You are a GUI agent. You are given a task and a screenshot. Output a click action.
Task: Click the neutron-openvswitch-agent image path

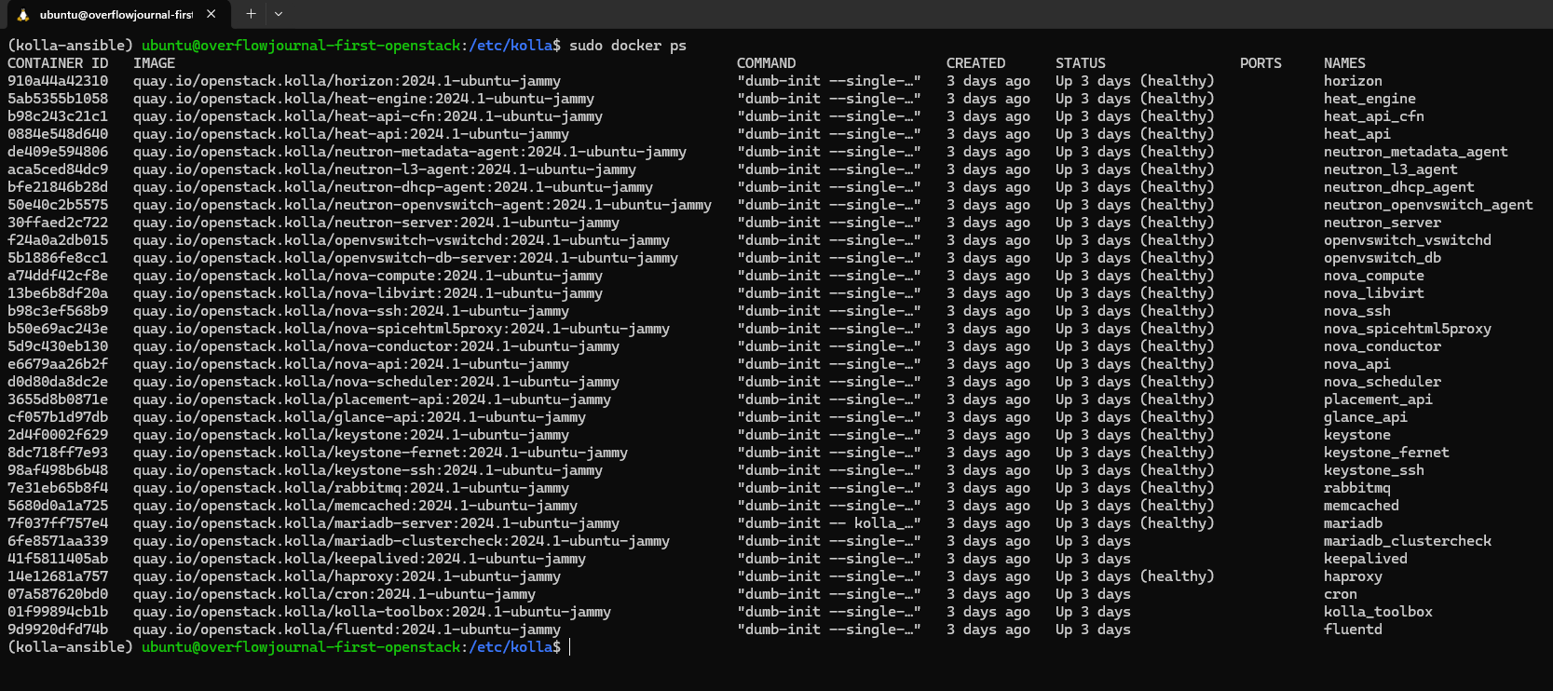[x=422, y=205]
